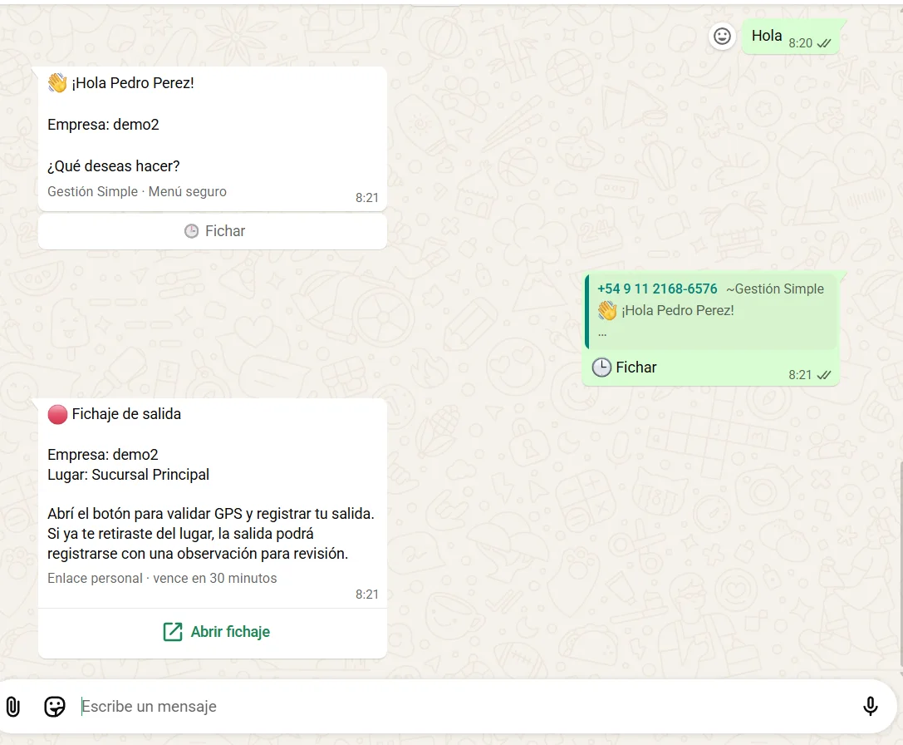Click 'Lugar: Sucursal Principal' line
The height and width of the screenshot is (745, 903).
[x=129, y=475]
